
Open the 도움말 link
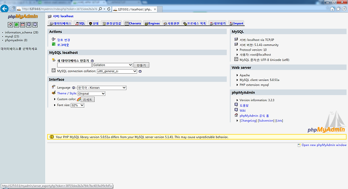244,105
